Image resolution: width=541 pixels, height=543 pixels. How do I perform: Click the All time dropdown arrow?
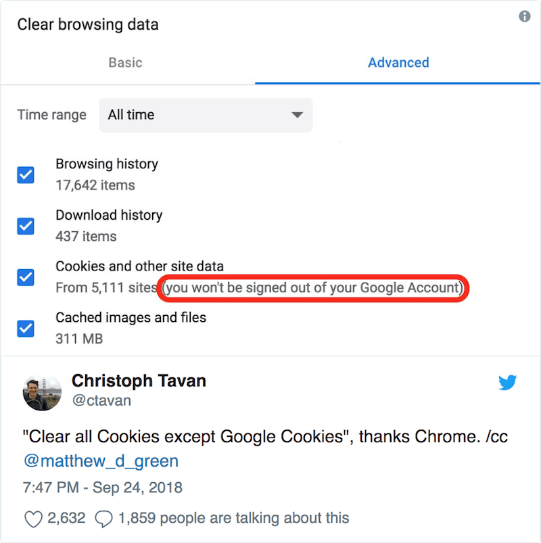[297, 115]
